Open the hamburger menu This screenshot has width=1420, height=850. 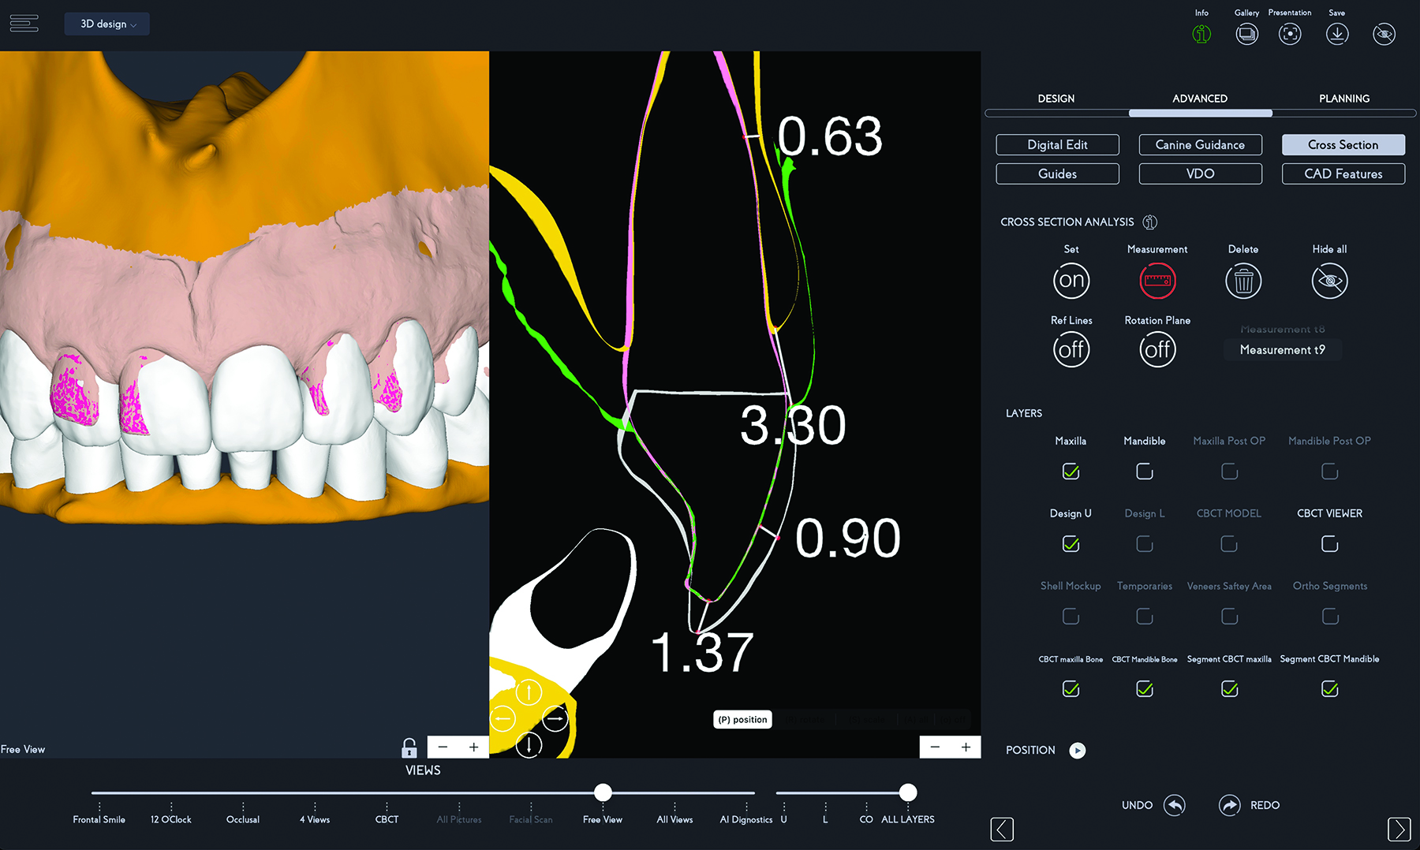(x=24, y=24)
